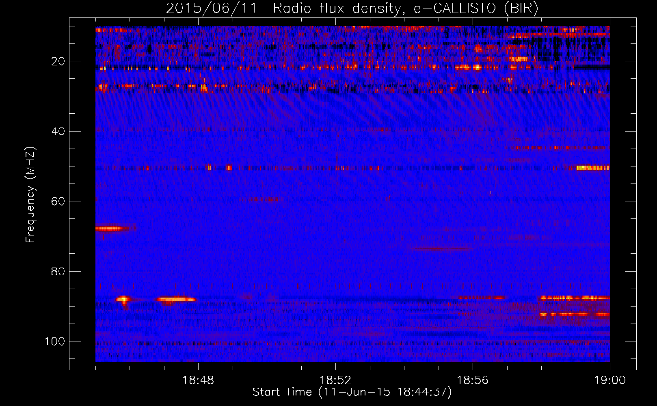The image size is (657, 406).
Task: Click the 18:56 time tick label
Action: [x=473, y=380]
